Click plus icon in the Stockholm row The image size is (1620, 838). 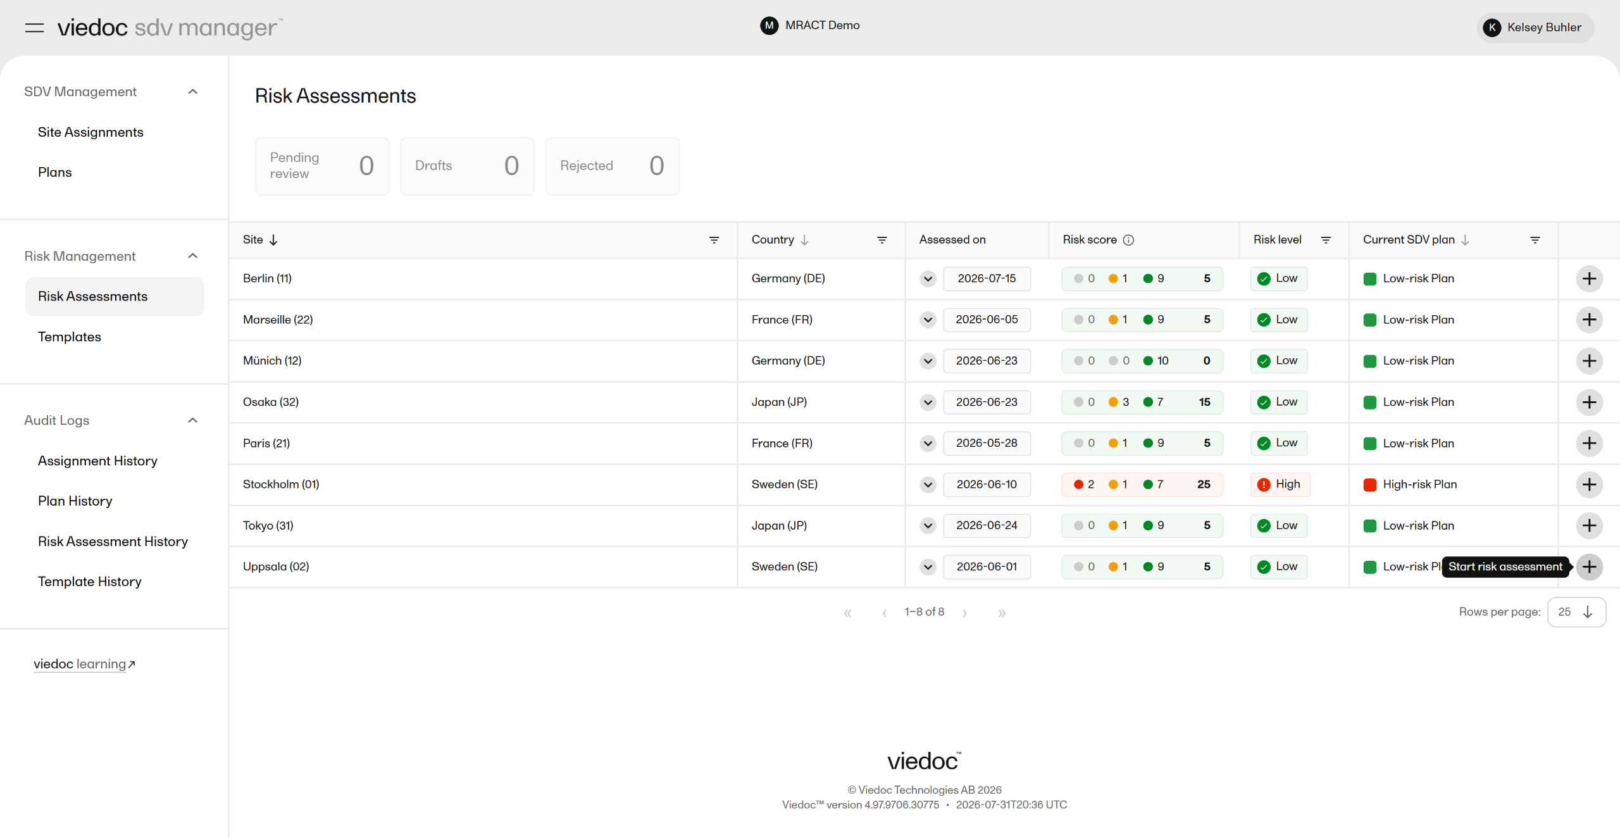[x=1589, y=485]
